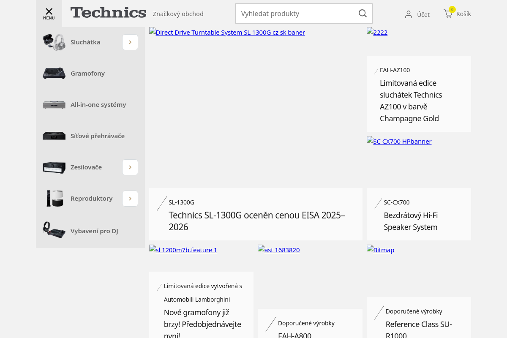The height and width of the screenshot is (338, 507).
Task: Click the EAH-AZ100 label
Action: pos(395,70)
